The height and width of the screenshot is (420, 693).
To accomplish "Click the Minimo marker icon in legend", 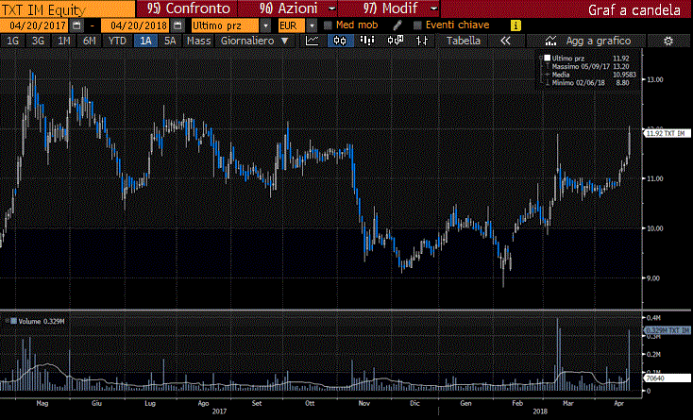I will tap(548, 83).
